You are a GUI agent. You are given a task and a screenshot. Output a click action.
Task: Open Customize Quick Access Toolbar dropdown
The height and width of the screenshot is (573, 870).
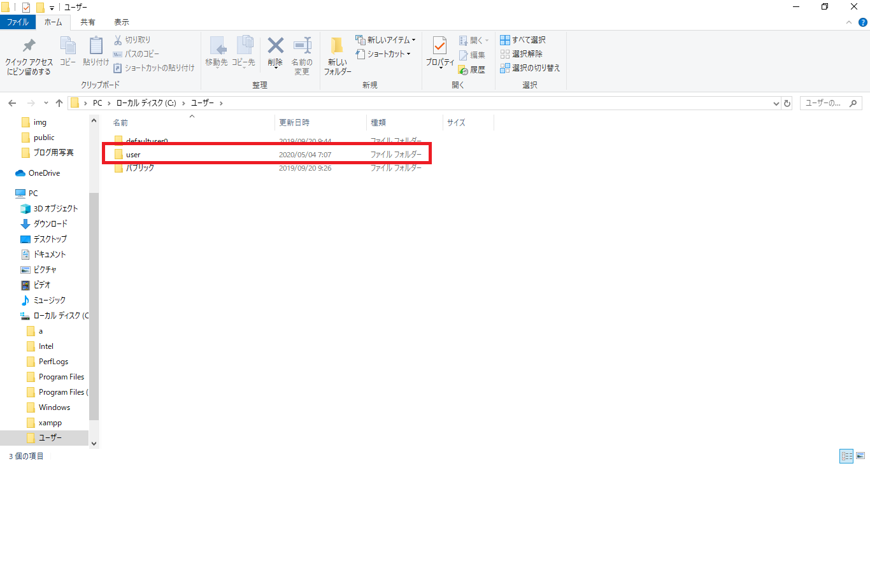click(x=52, y=8)
